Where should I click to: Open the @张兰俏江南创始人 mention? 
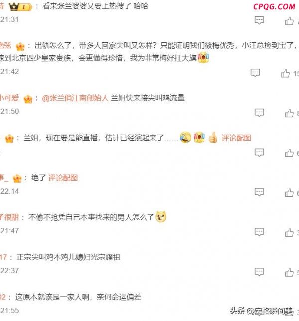coord(75,98)
